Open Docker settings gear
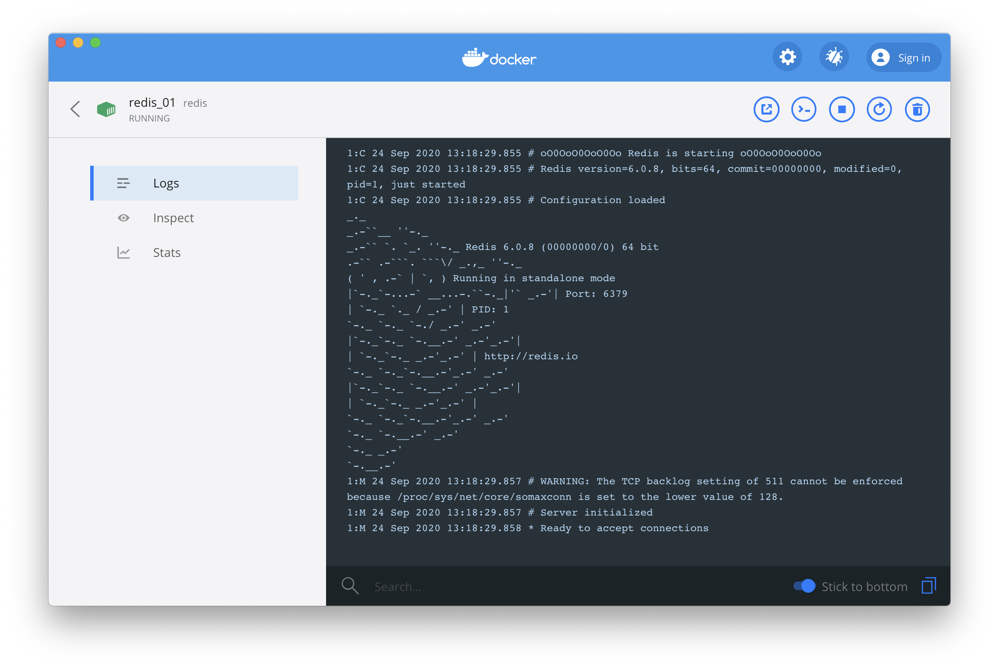The width and height of the screenshot is (999, 670). [x=787, y=57]
